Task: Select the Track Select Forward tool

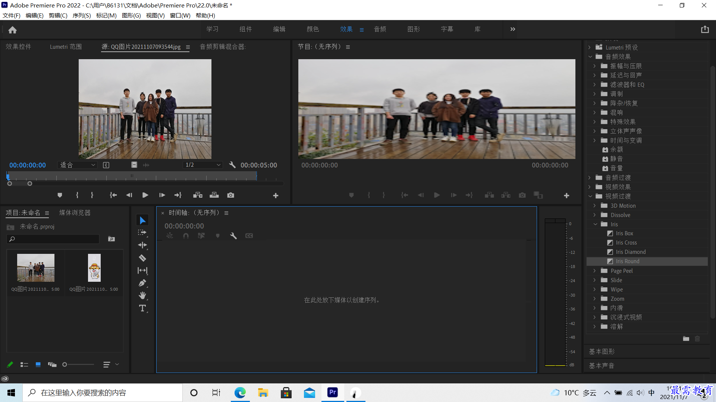Action: (x=142, y=233)
